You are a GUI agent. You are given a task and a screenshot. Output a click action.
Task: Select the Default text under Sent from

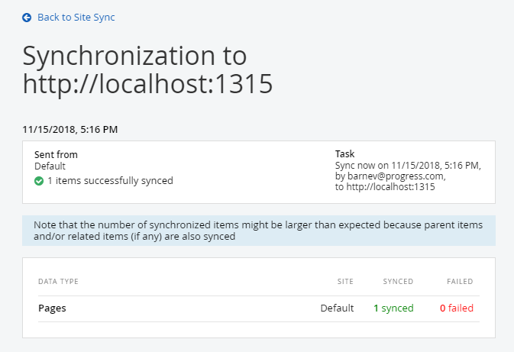(x=50, y=166)
